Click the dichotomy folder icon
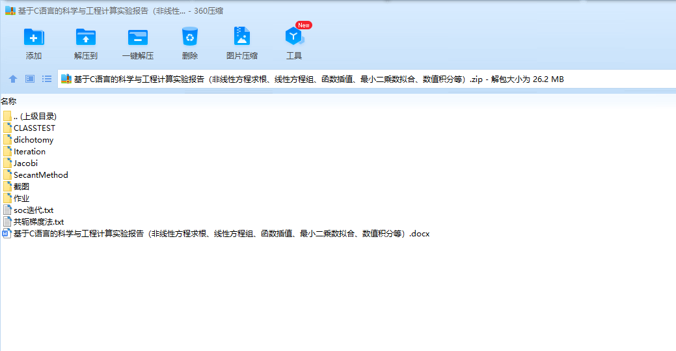676x351 pixels. pyautogui.click(x=7, y=139)
